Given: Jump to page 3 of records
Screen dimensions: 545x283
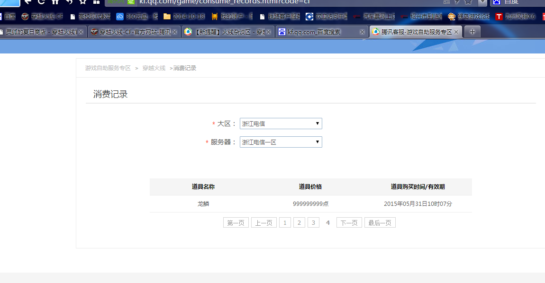Looking at the screenshot, I should pyautogui.click(x=314, y=222).
